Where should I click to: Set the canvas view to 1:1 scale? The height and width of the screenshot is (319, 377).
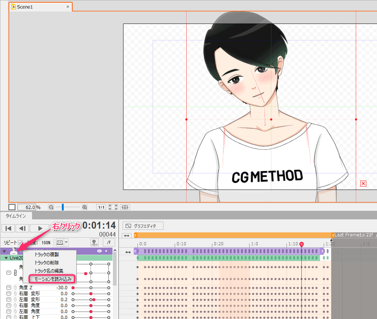point(101,207)
